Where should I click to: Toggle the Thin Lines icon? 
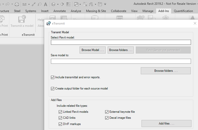click(x=69, y=4)
